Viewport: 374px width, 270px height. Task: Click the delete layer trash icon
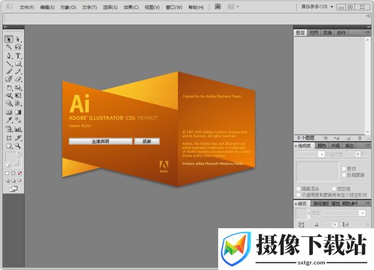point(359,138)
